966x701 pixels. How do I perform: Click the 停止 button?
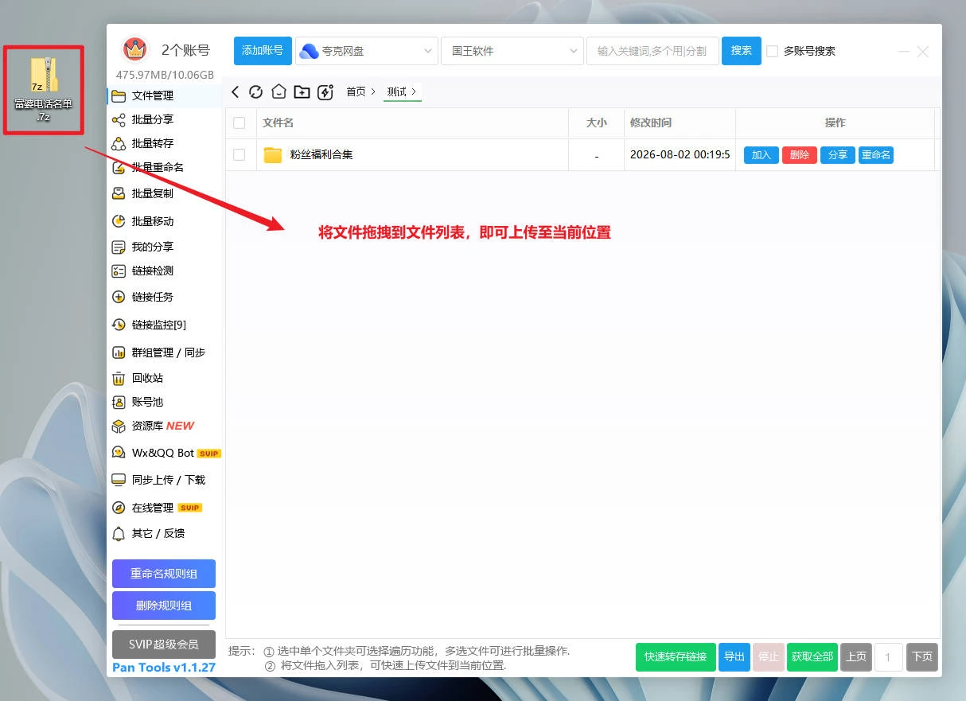pos(769,657)
